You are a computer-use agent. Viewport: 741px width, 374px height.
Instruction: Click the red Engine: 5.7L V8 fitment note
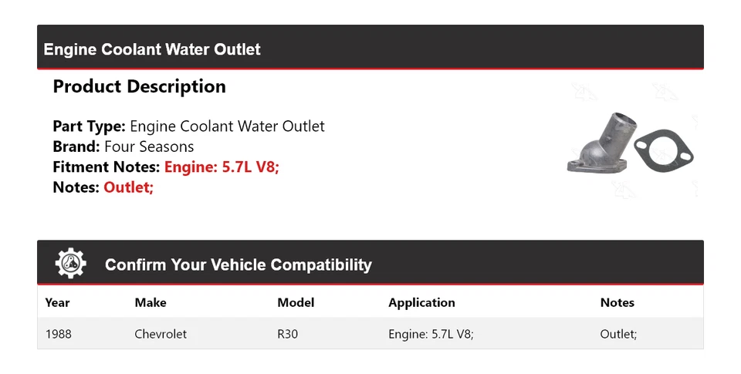click(222, 167)
